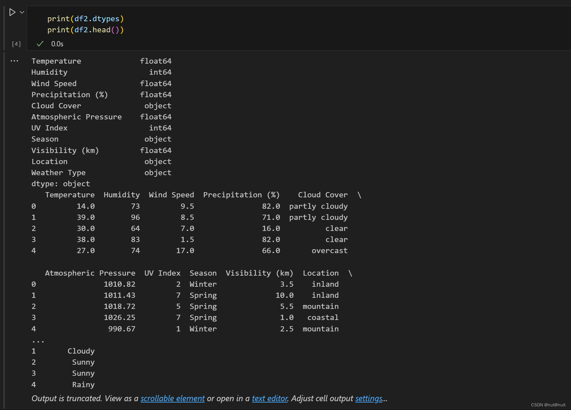
Task: Click the Atmospheric Pressure table header
Action: [x=90, y=273]
